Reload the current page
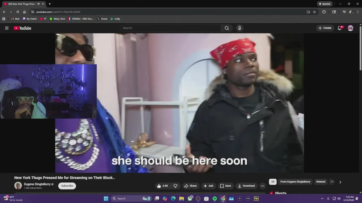This screenshot has width=362, height=203. click(x=18, y=12)
